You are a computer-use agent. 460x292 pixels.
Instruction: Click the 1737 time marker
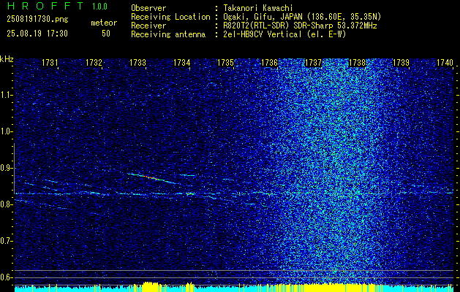coord(313,63)
